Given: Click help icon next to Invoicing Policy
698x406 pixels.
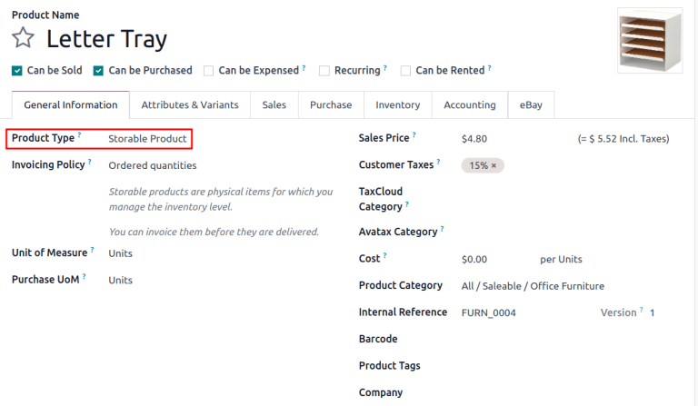Looking at the screenshot, I should coord(91,163).
